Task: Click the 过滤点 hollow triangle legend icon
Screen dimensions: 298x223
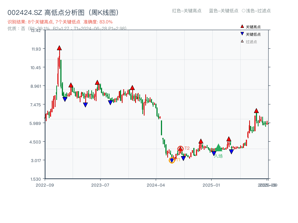Action: coord(242,41)
